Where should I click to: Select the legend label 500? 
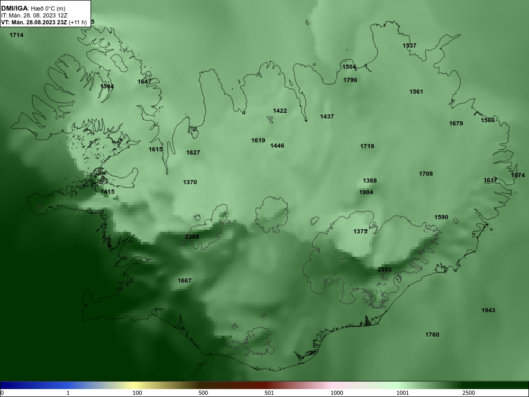pyautogui.click(x=203, y=393)
